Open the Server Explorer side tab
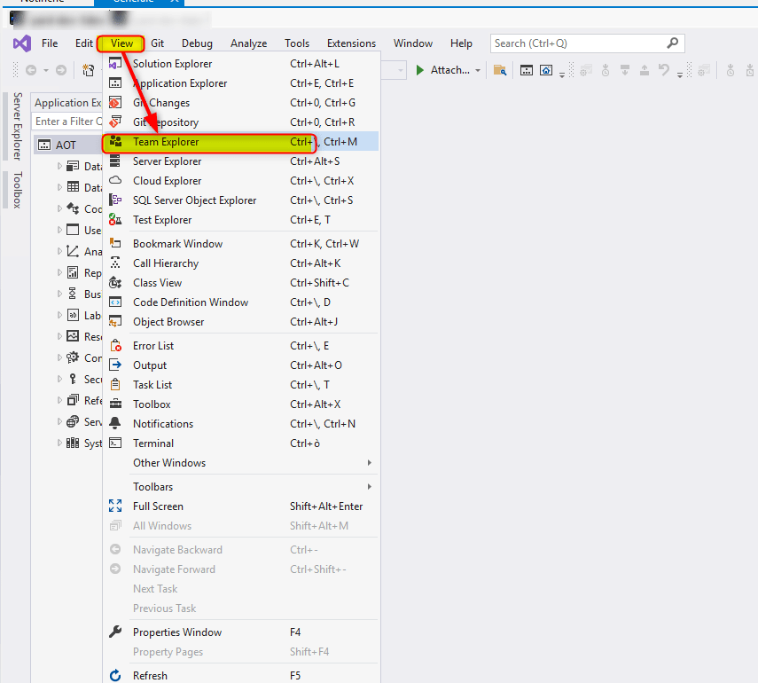758x683 pixels. (x=17, y=125)
